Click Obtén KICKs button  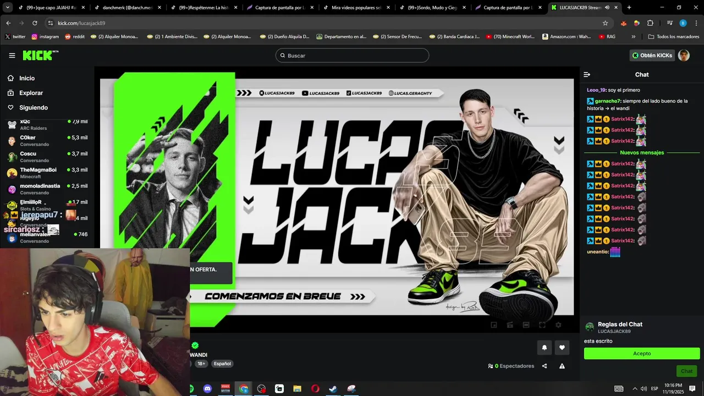(x=652, y=55)
